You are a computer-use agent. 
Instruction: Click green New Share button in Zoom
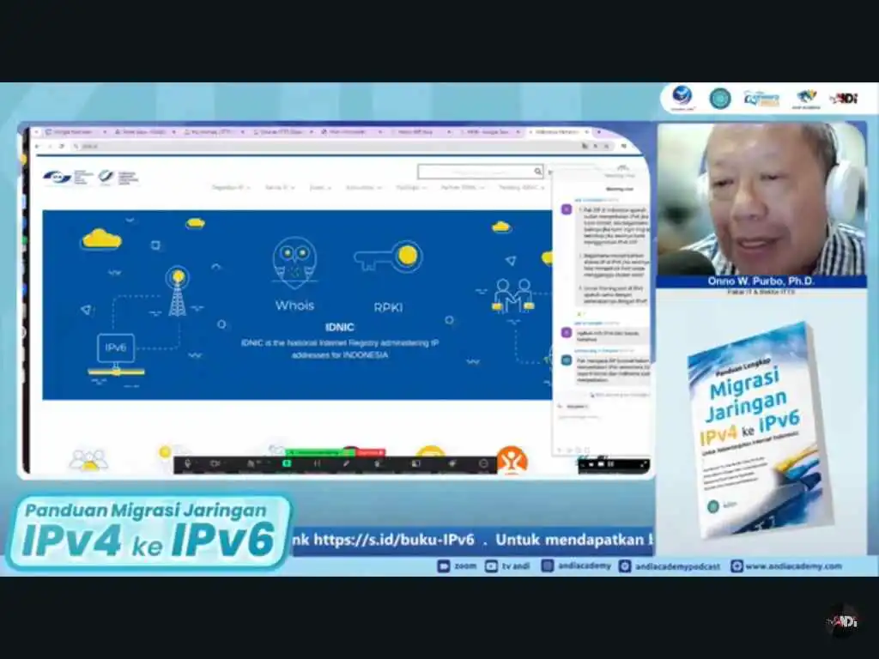click(287, 464)
